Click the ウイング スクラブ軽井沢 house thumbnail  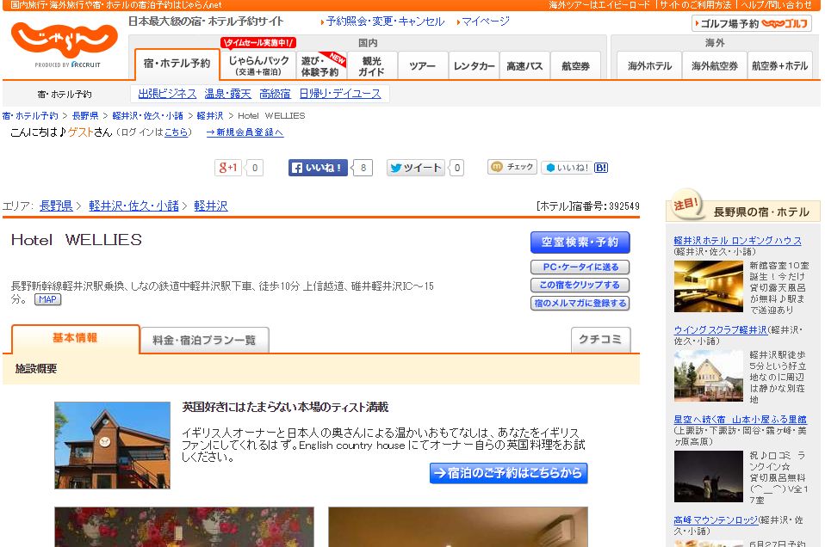(708, 376)
